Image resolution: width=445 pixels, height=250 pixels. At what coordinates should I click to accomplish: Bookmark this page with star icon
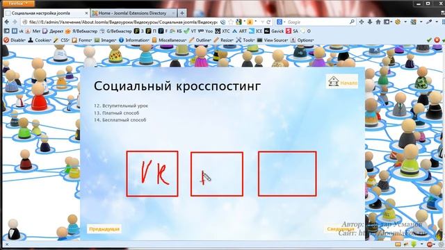pyautogui.click(x=231, y=22)
